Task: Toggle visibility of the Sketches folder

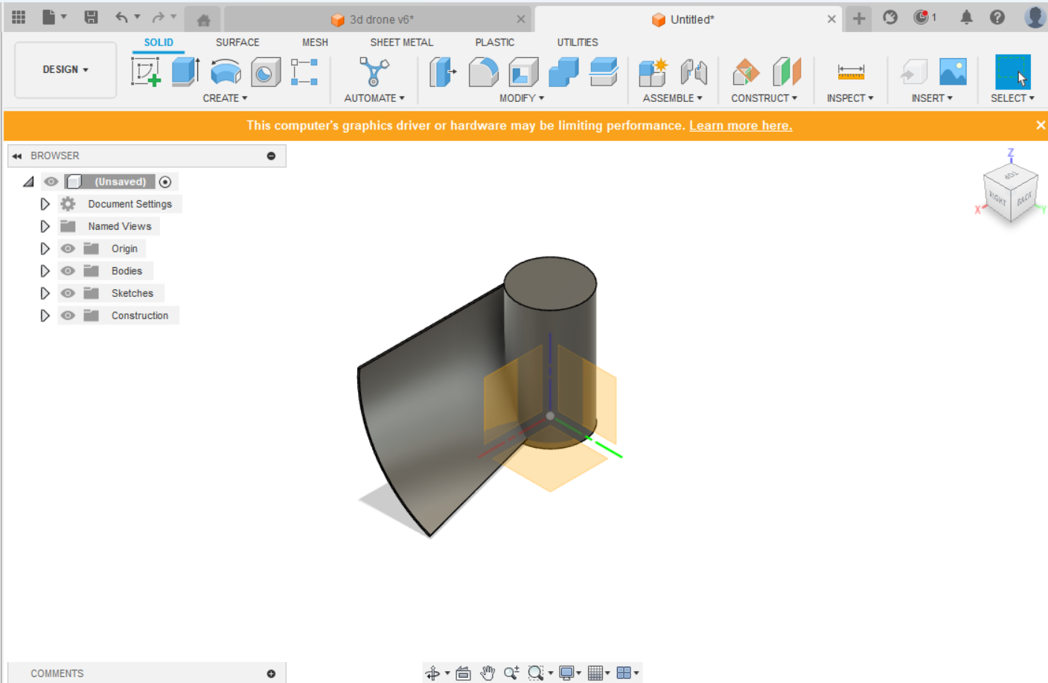Action: tap(68, 292)
